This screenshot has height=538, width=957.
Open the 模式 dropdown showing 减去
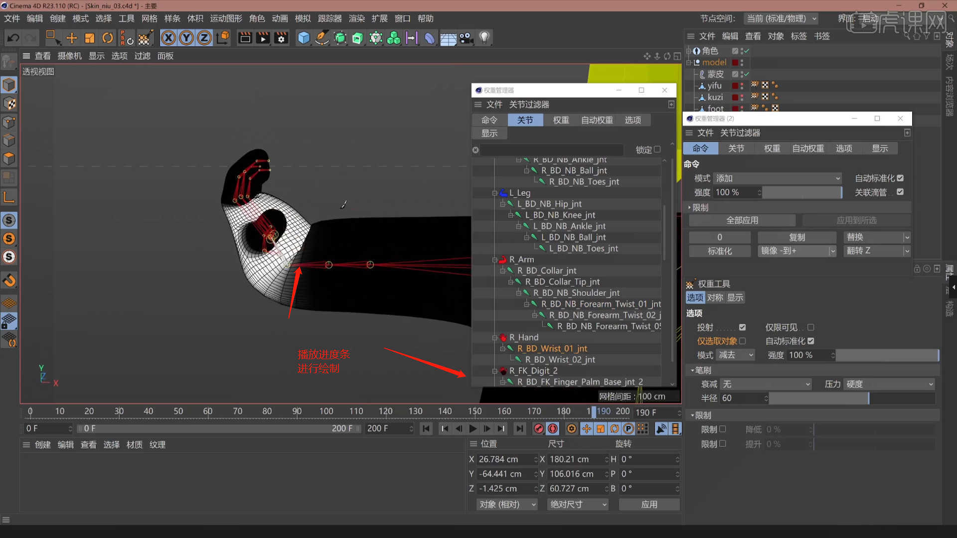click(735, 355)
